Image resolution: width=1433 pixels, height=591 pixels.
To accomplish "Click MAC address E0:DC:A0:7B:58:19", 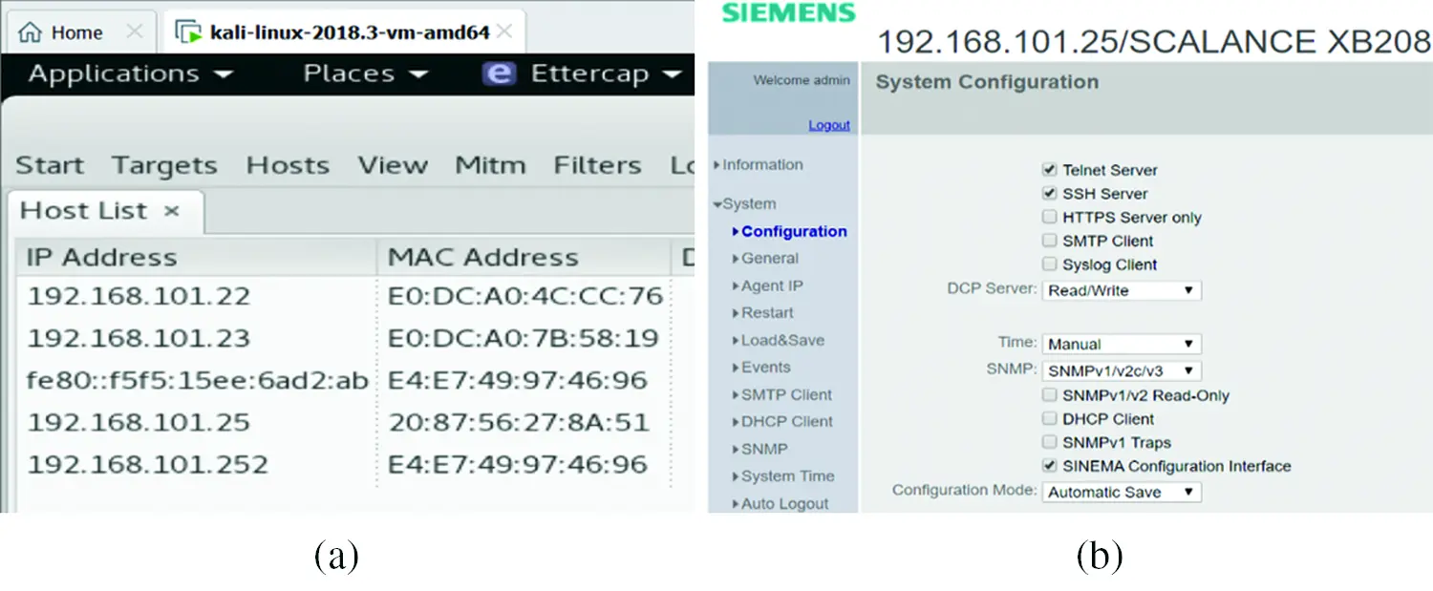I will pyautogui.click(x=523, y=339).
